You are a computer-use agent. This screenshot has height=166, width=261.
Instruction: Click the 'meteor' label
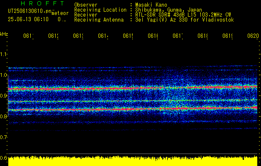pos(60,13)
